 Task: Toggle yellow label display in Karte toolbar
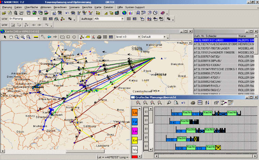pyautogui.click(x=88, y=37)
